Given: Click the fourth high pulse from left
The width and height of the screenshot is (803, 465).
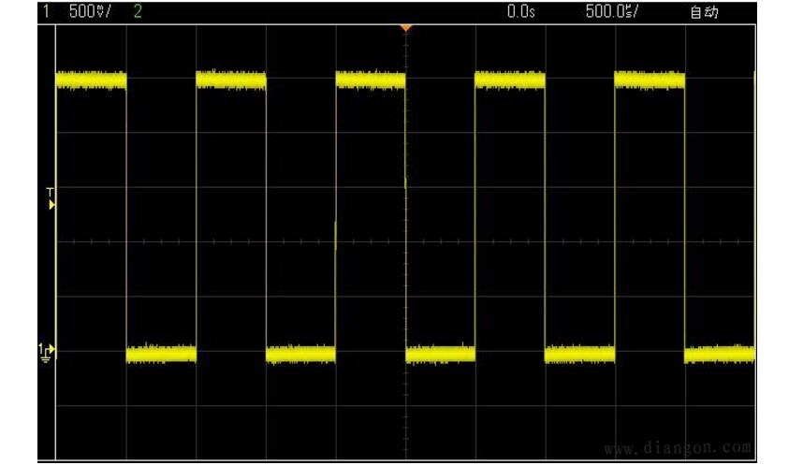Looking at the screenshot, I should point(509,80).
